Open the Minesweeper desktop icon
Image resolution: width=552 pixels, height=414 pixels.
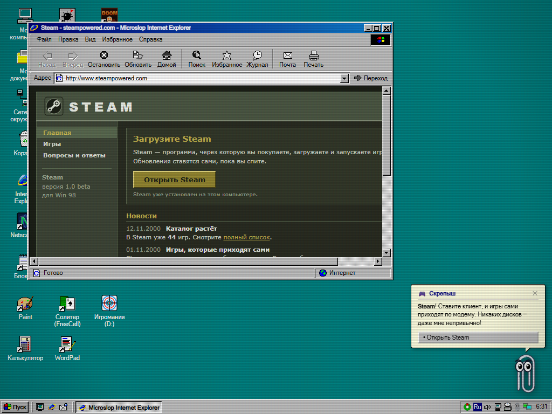tap(67, 16)
